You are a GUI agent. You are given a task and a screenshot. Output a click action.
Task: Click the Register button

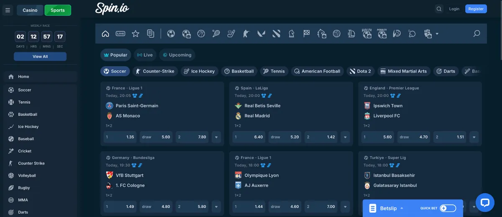pos(476,9)
